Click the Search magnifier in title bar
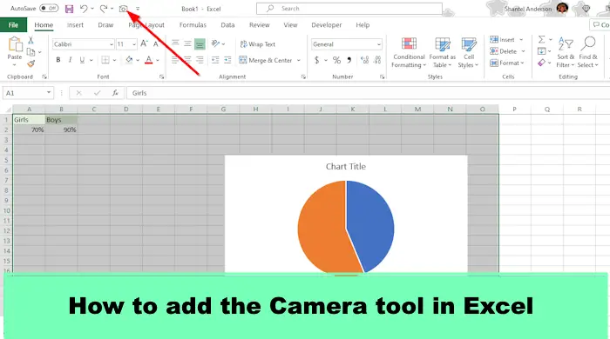Screen dimensions: 610x339 click(x=270, y=8)
